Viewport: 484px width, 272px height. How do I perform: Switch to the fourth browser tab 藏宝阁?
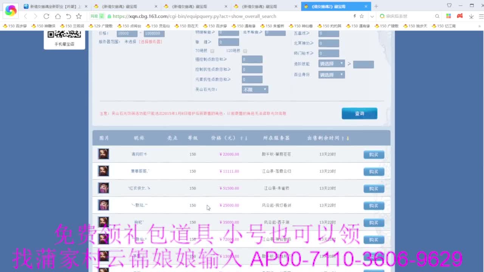[266, 6]
